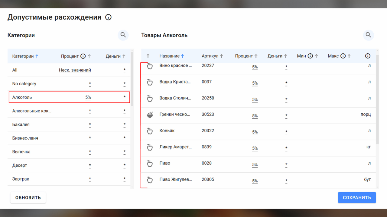Edit percent value for Бакалея category
The width and height of the screenshot is (387, 217).
point(90,125)
